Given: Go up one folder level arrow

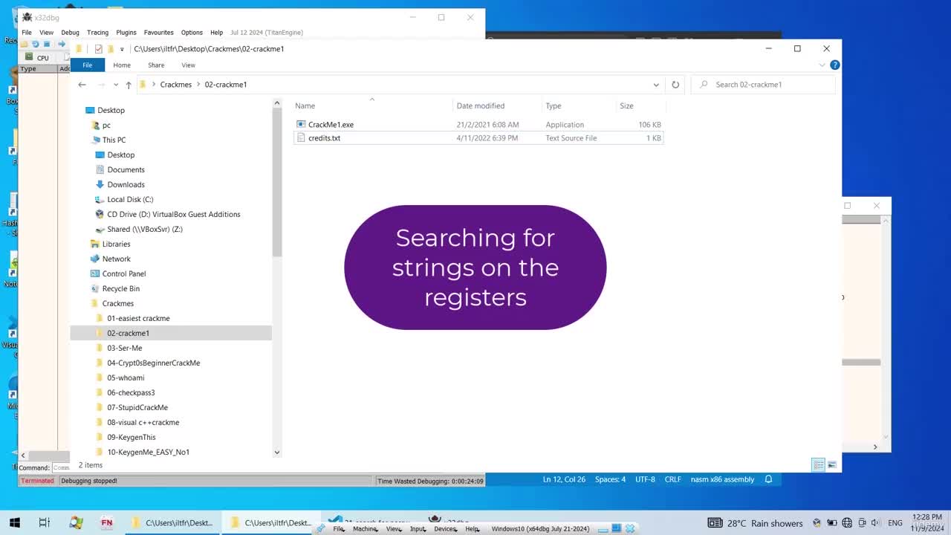Looking at the screenshot, I should pyautogui.click(x=128, y=85).
